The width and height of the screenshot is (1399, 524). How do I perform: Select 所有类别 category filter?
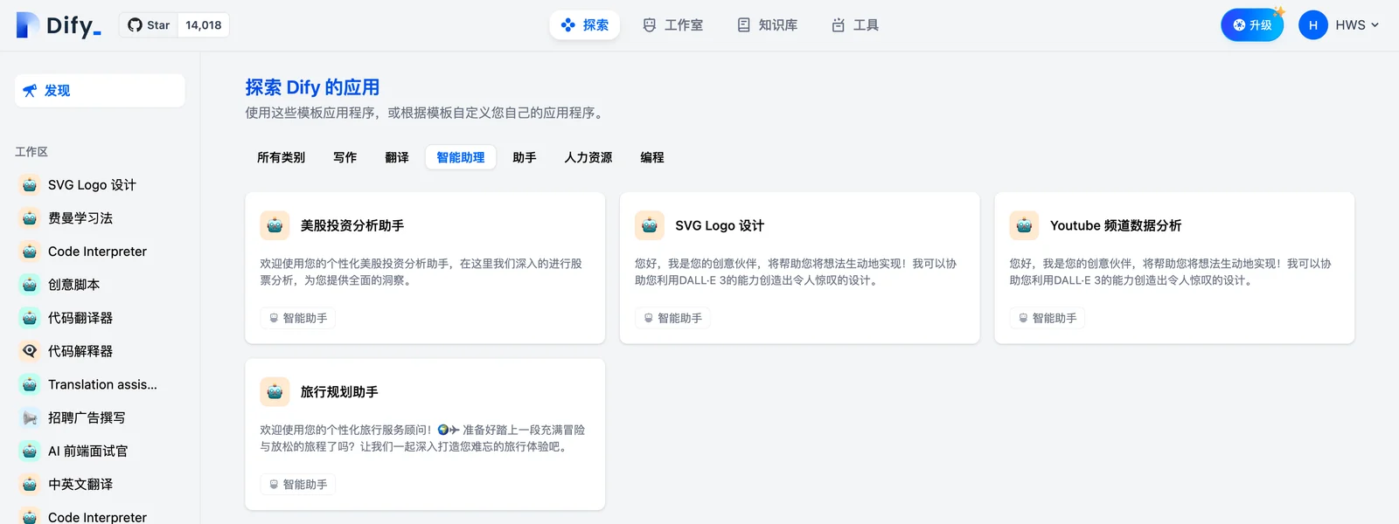click(281, 157)
